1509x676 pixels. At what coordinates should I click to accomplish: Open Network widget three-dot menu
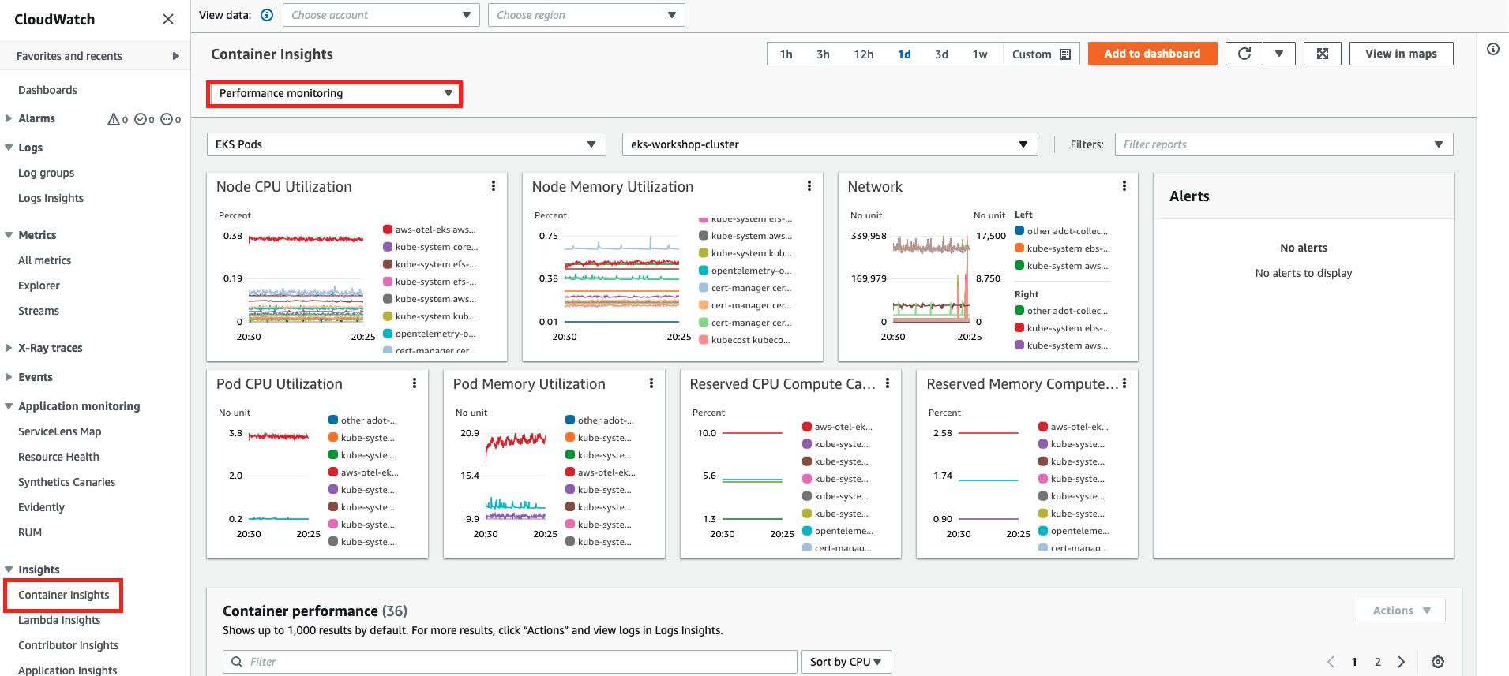click(x=1124, y=186)
